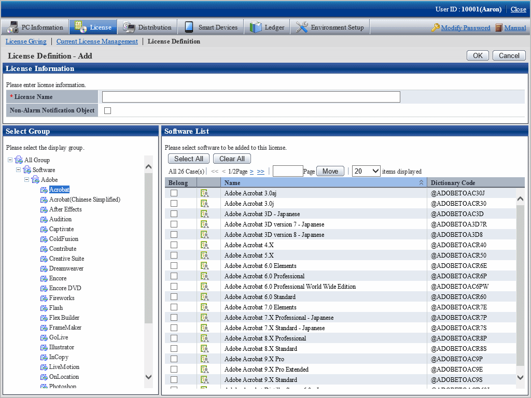Click the key icon beside Modify Password
The image size is (531, 398).
tap(436, 27)
